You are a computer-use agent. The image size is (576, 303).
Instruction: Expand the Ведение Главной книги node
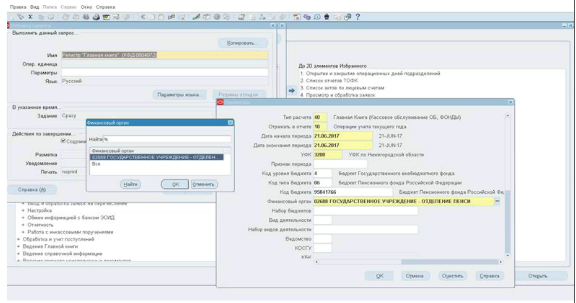(18, 247)
